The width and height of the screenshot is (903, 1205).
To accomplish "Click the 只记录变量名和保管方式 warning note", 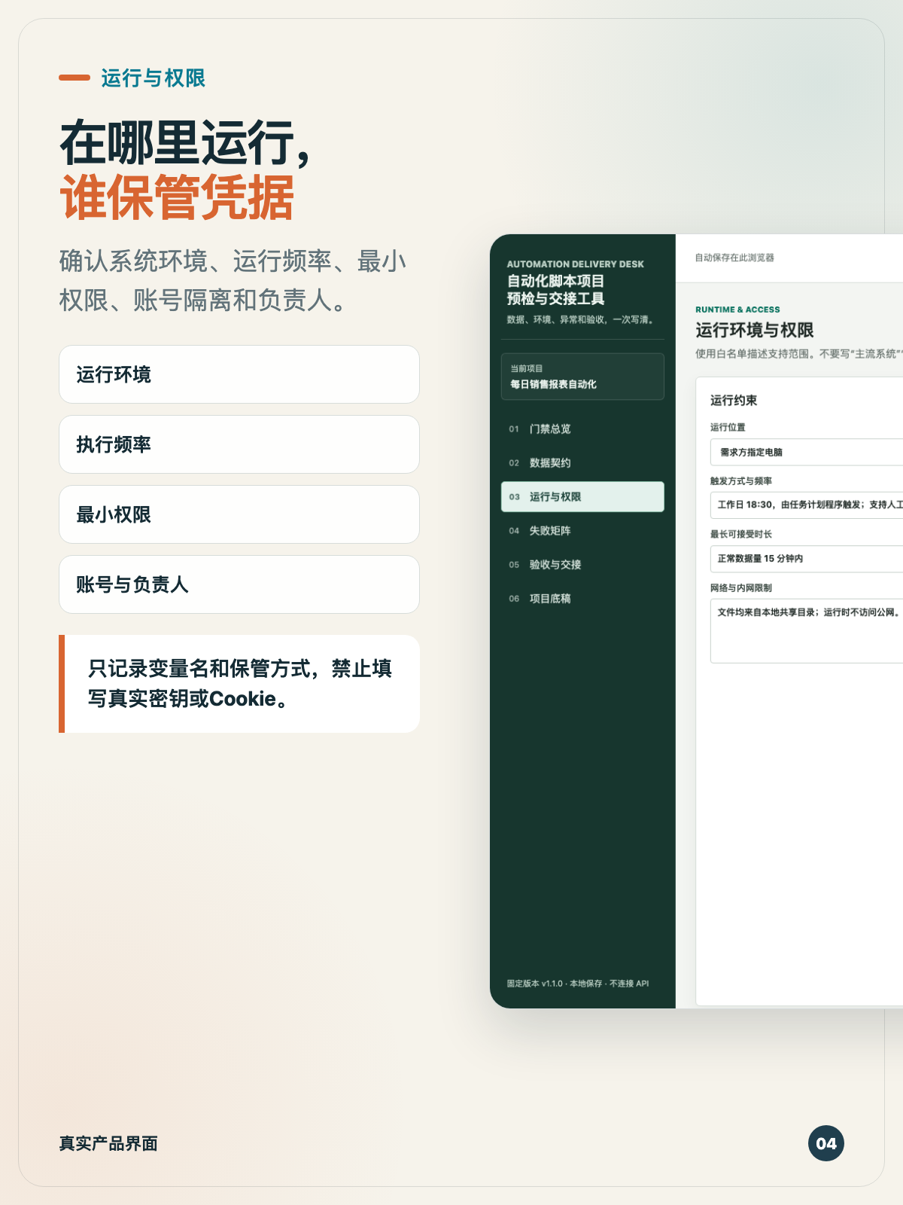I will pos(239,684).
